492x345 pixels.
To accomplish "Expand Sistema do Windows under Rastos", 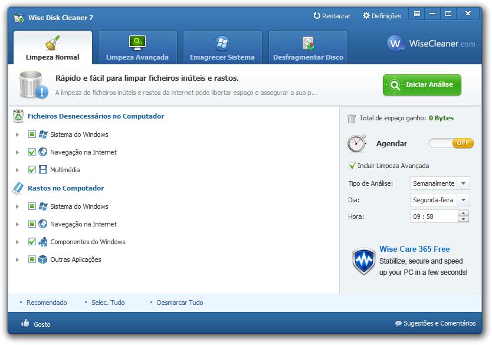I will 18,206.
